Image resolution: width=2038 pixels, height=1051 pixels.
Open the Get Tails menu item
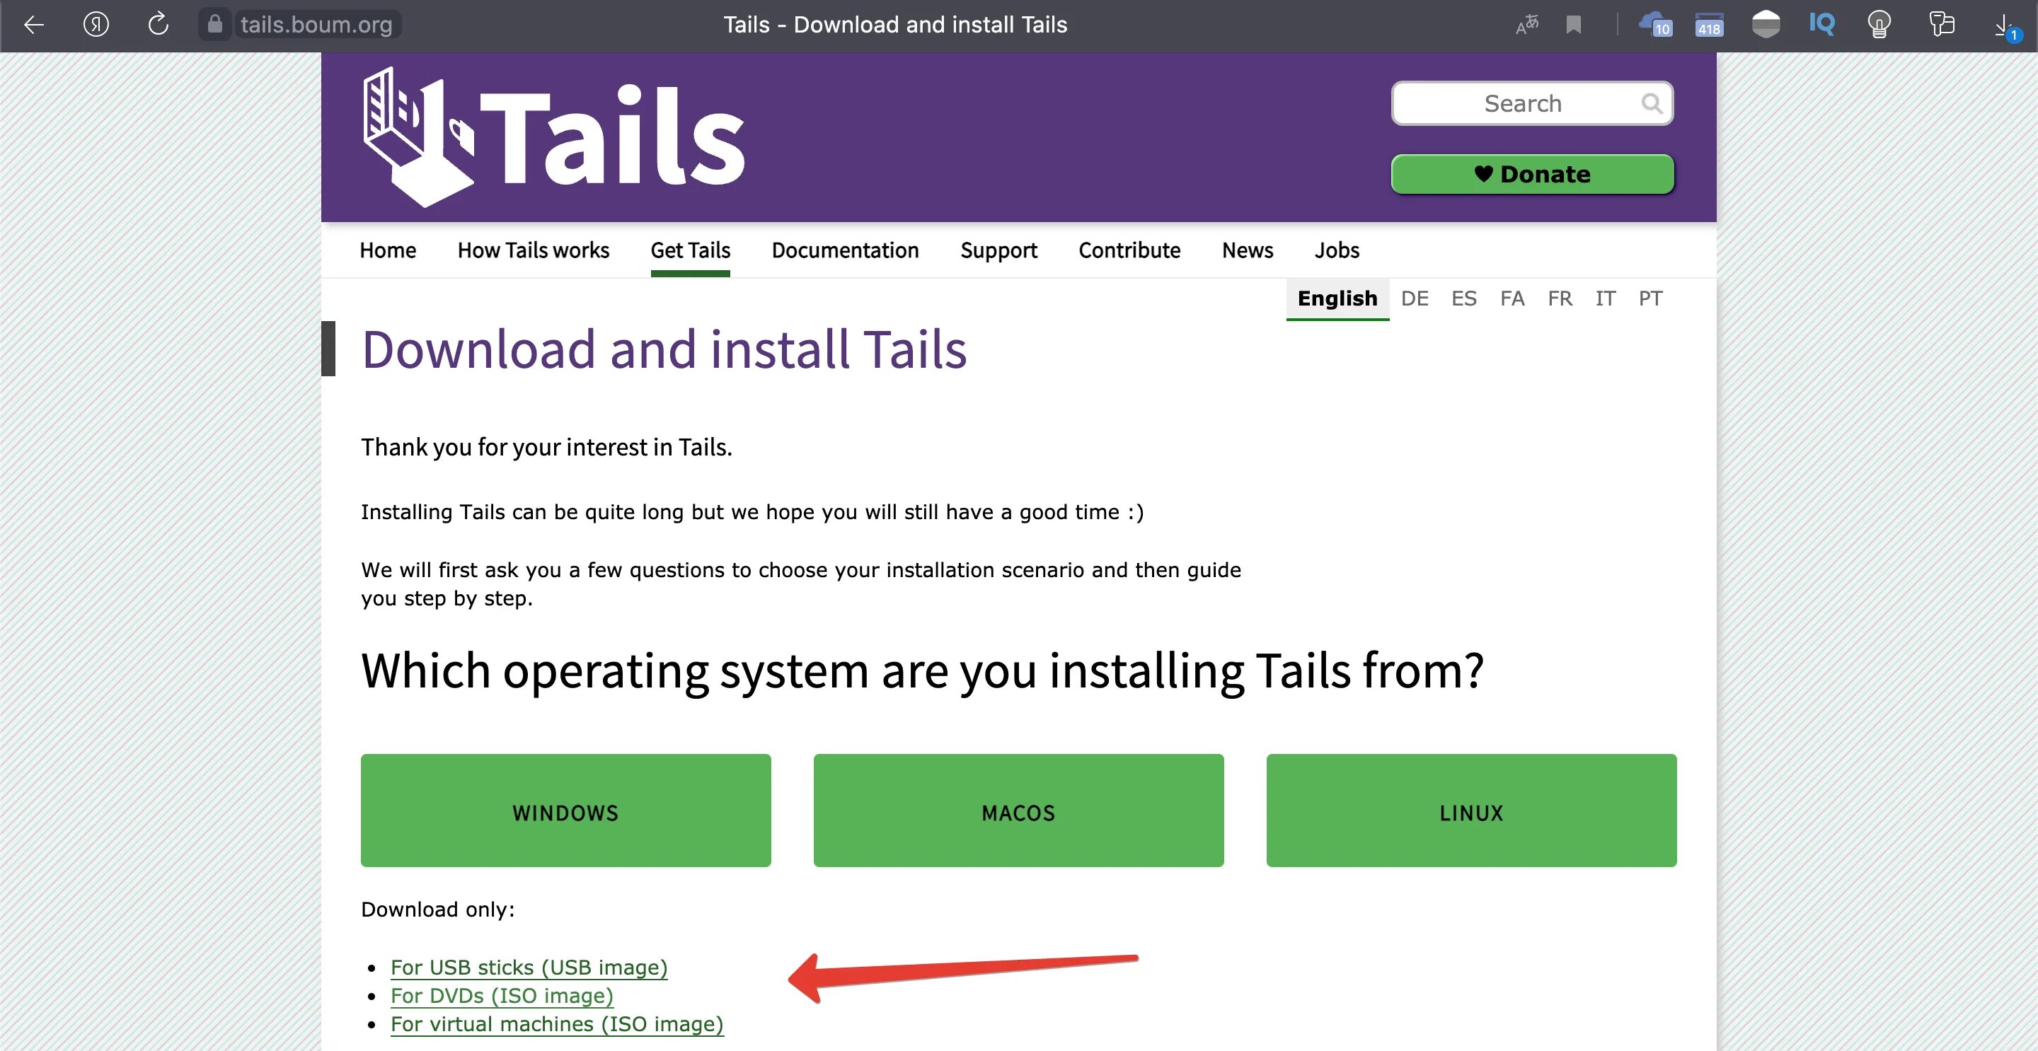coord(690,250)
